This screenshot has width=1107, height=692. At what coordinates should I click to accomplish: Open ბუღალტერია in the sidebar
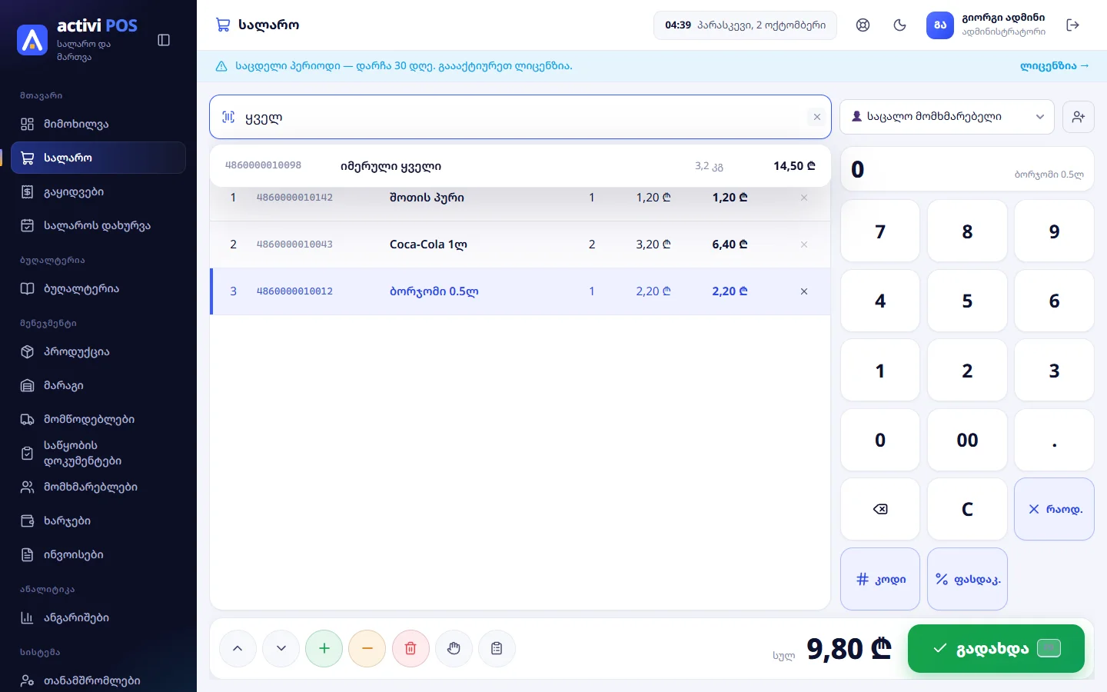click(x=98, y=288)
